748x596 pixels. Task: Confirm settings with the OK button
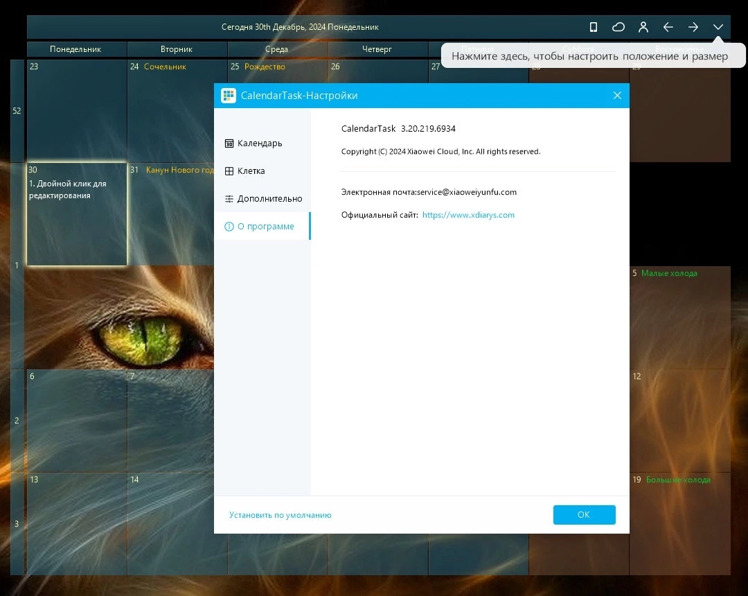point(584,514)
